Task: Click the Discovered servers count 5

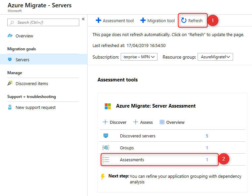Action: coord(207,136)
